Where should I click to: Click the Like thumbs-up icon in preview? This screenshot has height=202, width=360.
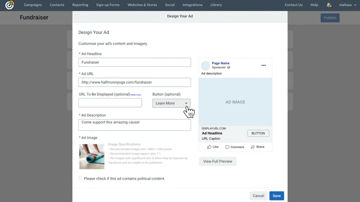coord(209,147)
